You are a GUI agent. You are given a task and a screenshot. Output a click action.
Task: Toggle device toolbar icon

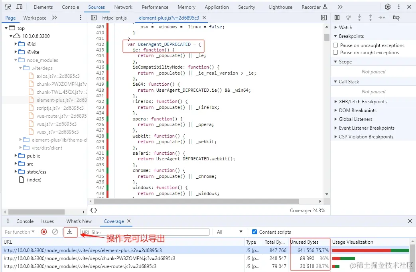point(20,7)
